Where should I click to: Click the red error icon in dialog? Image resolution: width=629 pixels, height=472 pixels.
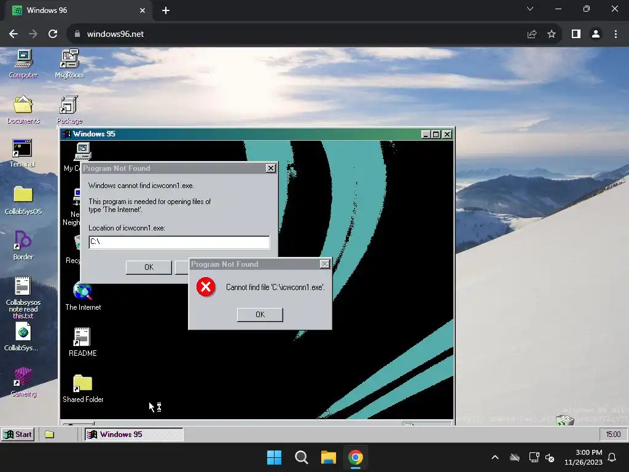click(x=206, y=287)
